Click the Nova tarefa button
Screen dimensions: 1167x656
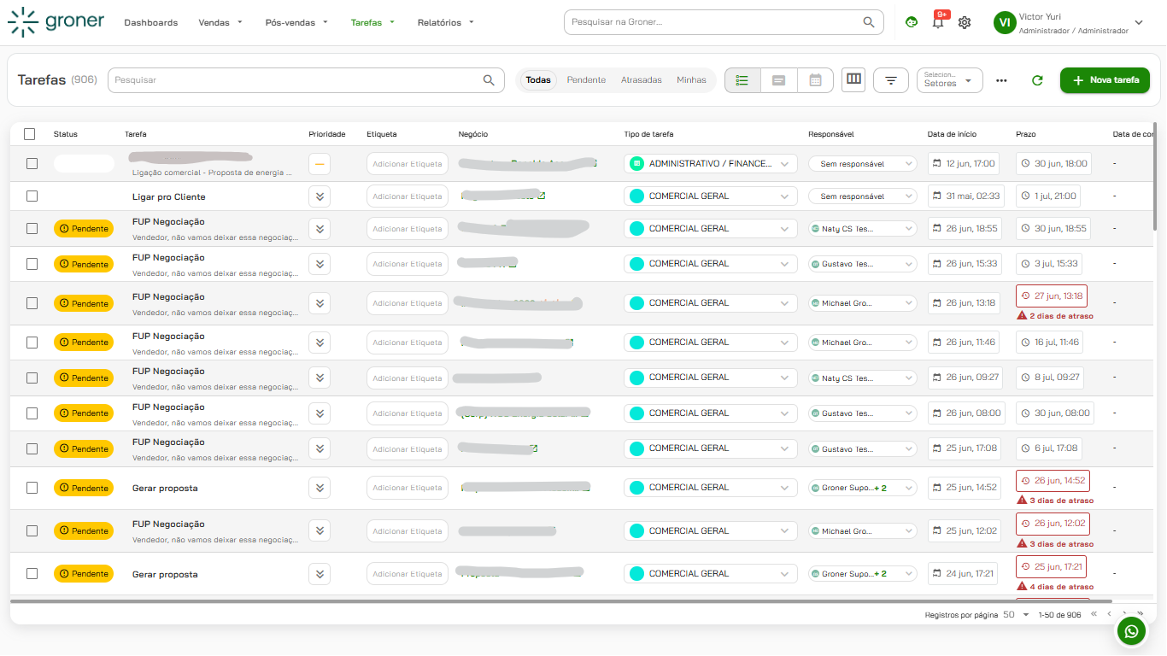click(1105, 80)
